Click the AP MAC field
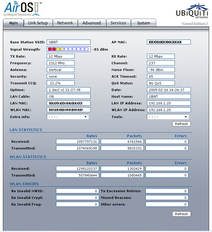This screenshot has width=212, height=232. [169, 42]
